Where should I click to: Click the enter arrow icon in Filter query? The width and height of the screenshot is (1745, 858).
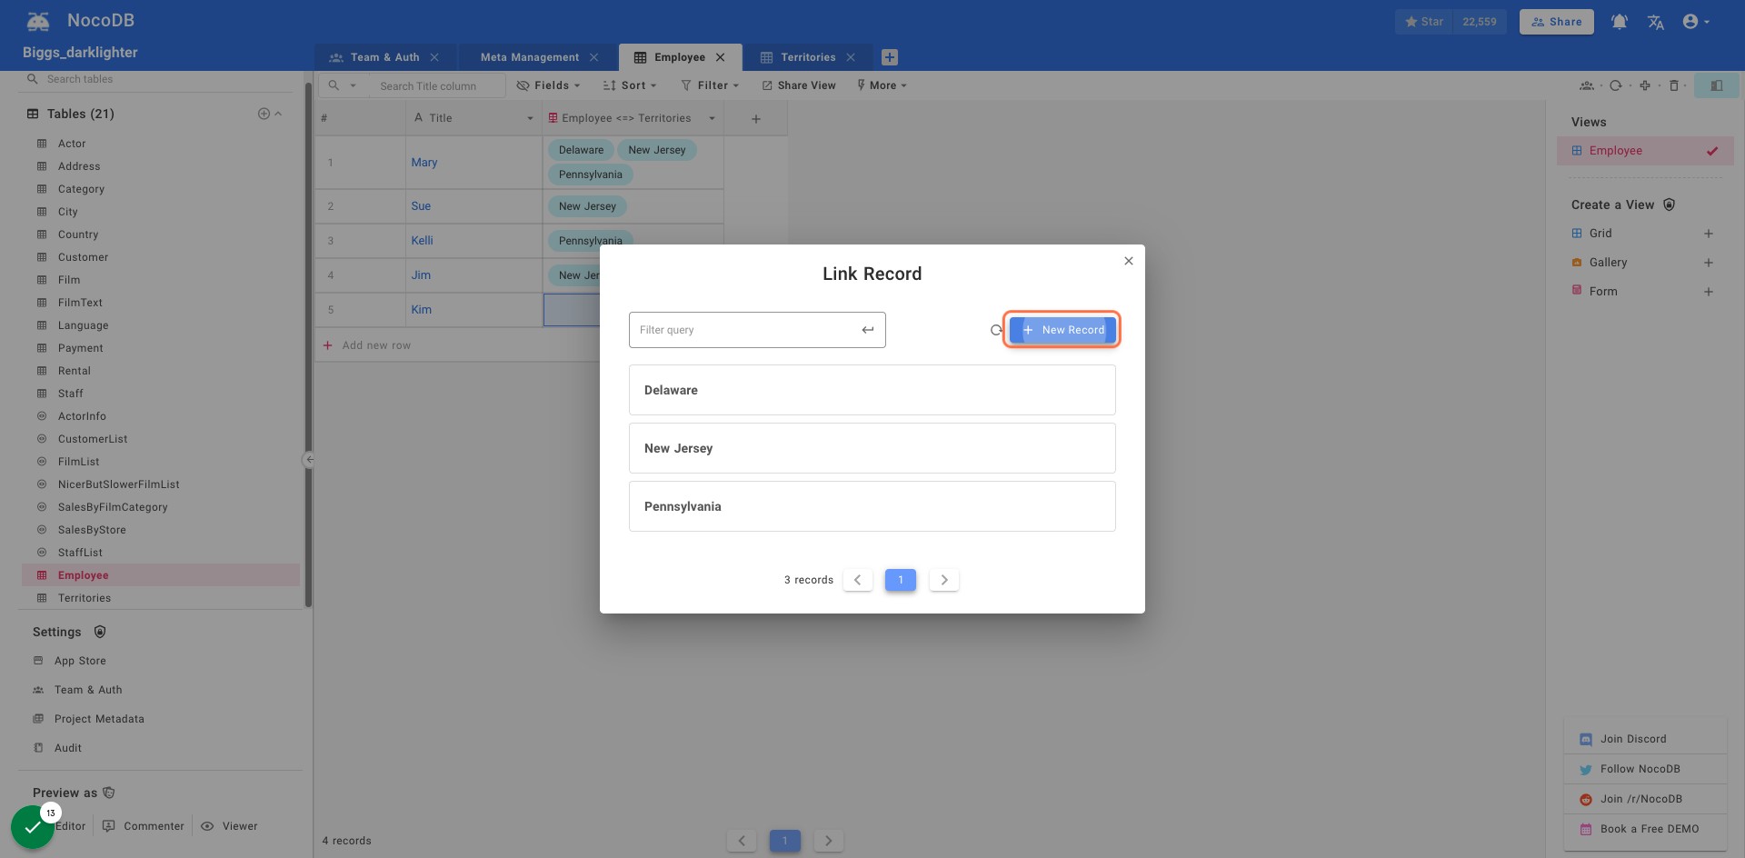(x=868, y=330)
